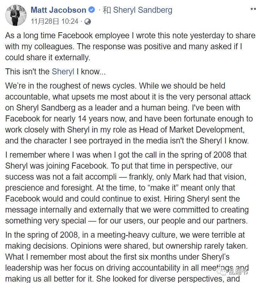Click the 和 connector before the tagged name
This screenshot has height=283, width=256.
tap(107, 10)
